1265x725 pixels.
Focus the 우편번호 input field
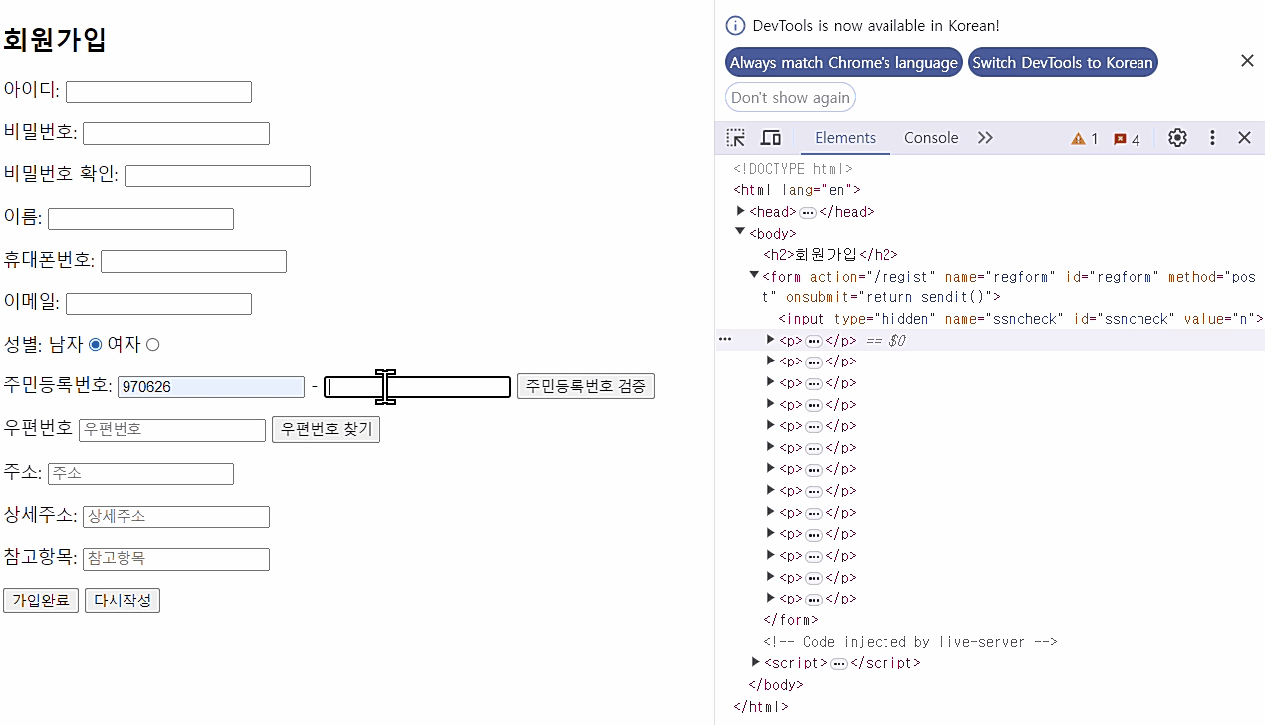pos(172,430)
